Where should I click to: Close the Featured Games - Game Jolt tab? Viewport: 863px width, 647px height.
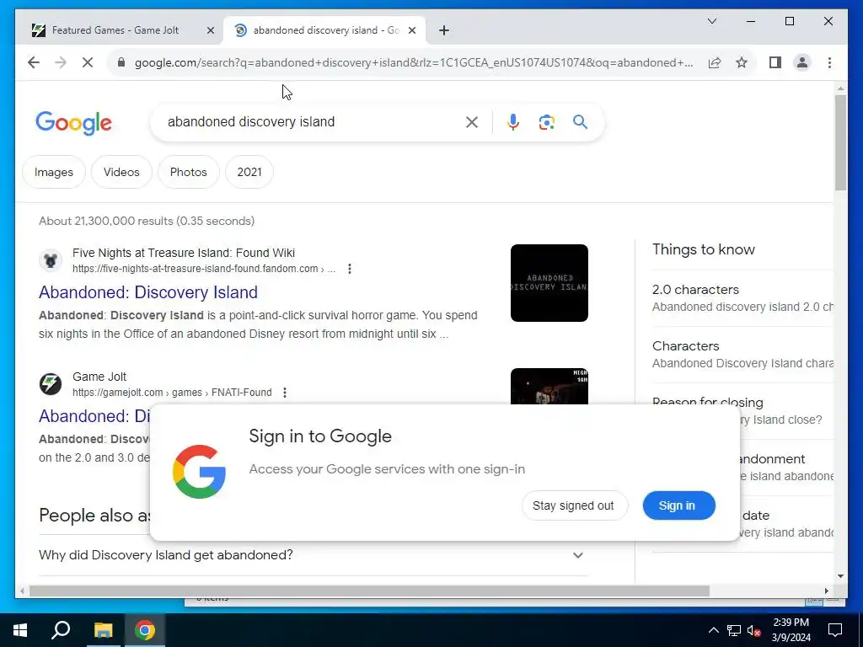(x=210, y=30)
